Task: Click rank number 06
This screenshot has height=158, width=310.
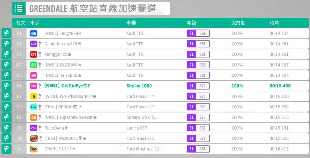Action: click(19, 86)
